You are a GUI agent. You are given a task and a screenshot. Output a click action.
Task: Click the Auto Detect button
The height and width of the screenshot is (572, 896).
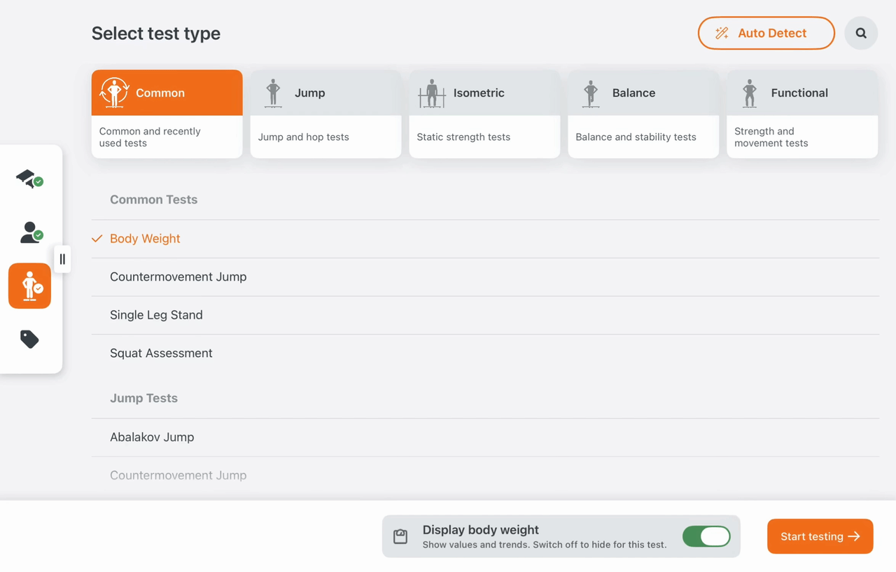[x=766, y=33]
